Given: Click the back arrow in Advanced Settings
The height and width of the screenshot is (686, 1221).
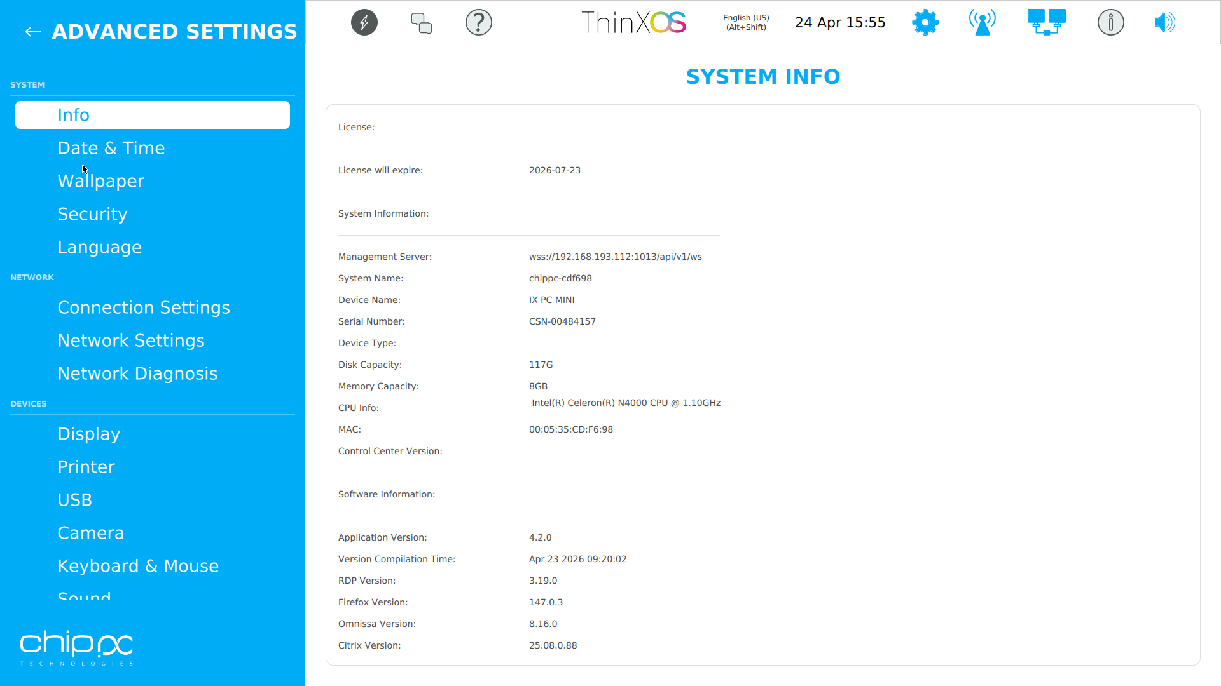Looking at the screenshot, I should (x=32, y=32).
